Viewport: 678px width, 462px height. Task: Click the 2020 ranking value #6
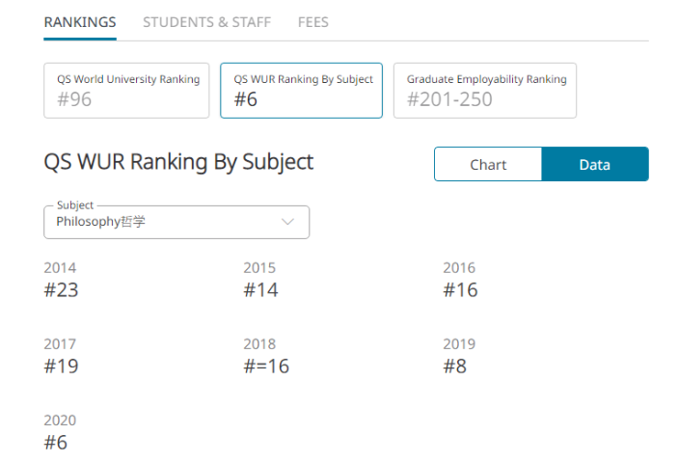point(56,443)
